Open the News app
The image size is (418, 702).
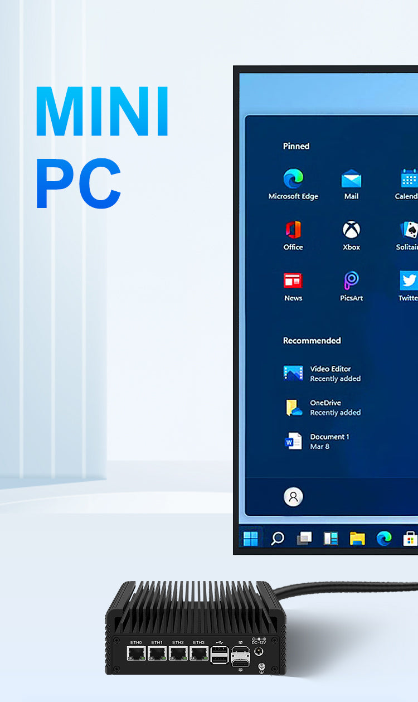tap(293, 280)
